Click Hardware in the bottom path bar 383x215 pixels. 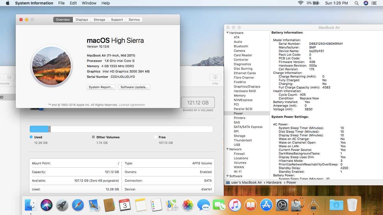274,182
